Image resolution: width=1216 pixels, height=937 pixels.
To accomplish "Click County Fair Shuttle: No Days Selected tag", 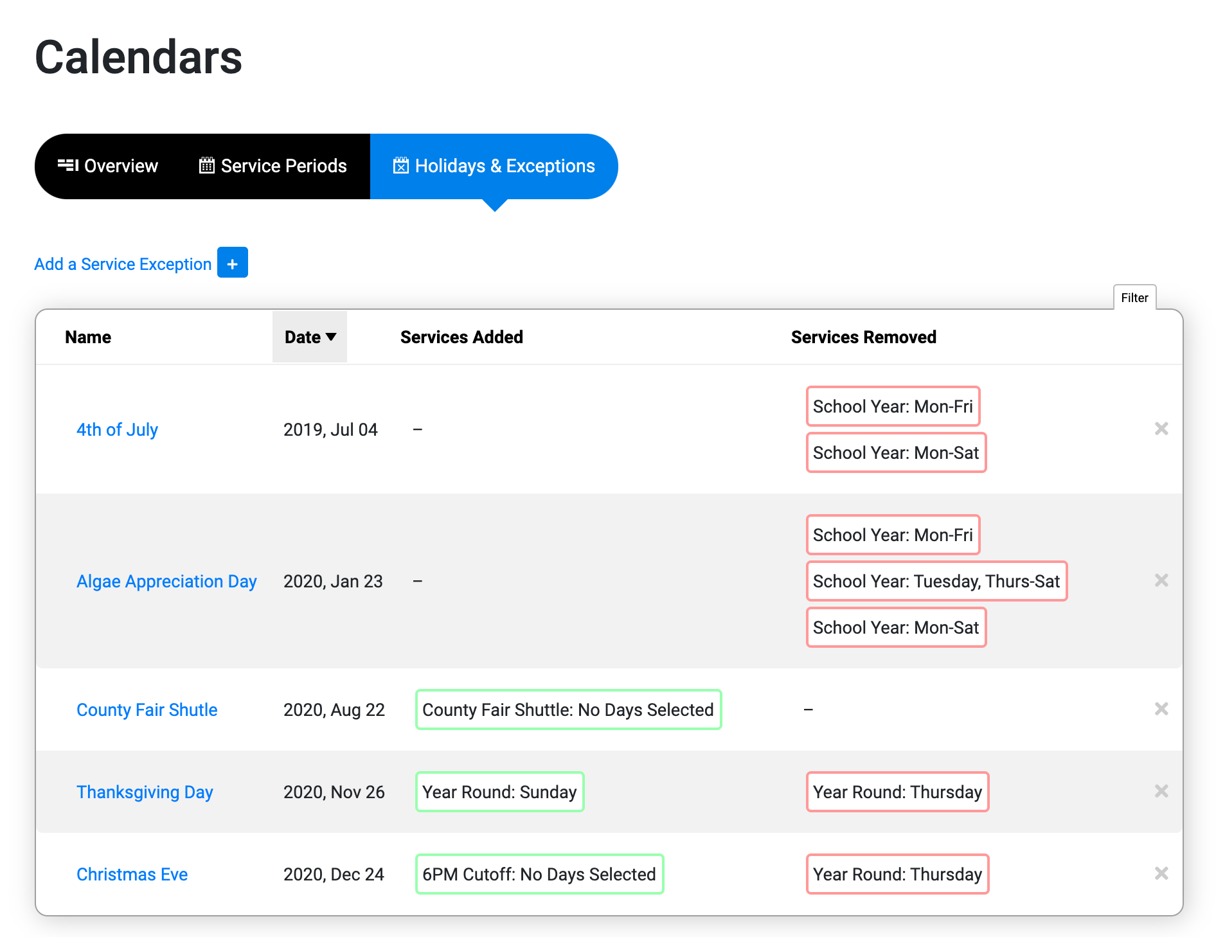I will pyautogui.click(x=568, y=709).
